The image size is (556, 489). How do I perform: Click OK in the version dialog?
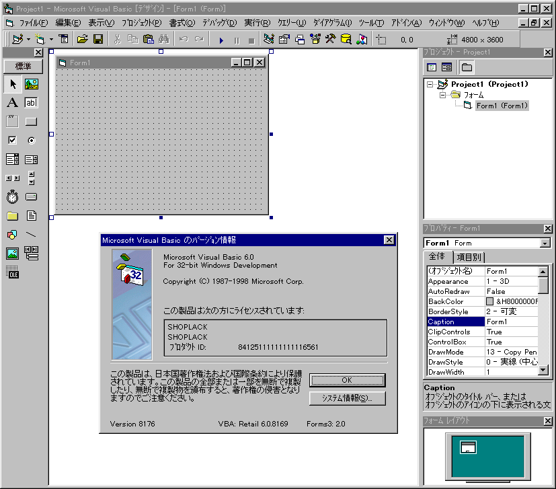(347, 380)
